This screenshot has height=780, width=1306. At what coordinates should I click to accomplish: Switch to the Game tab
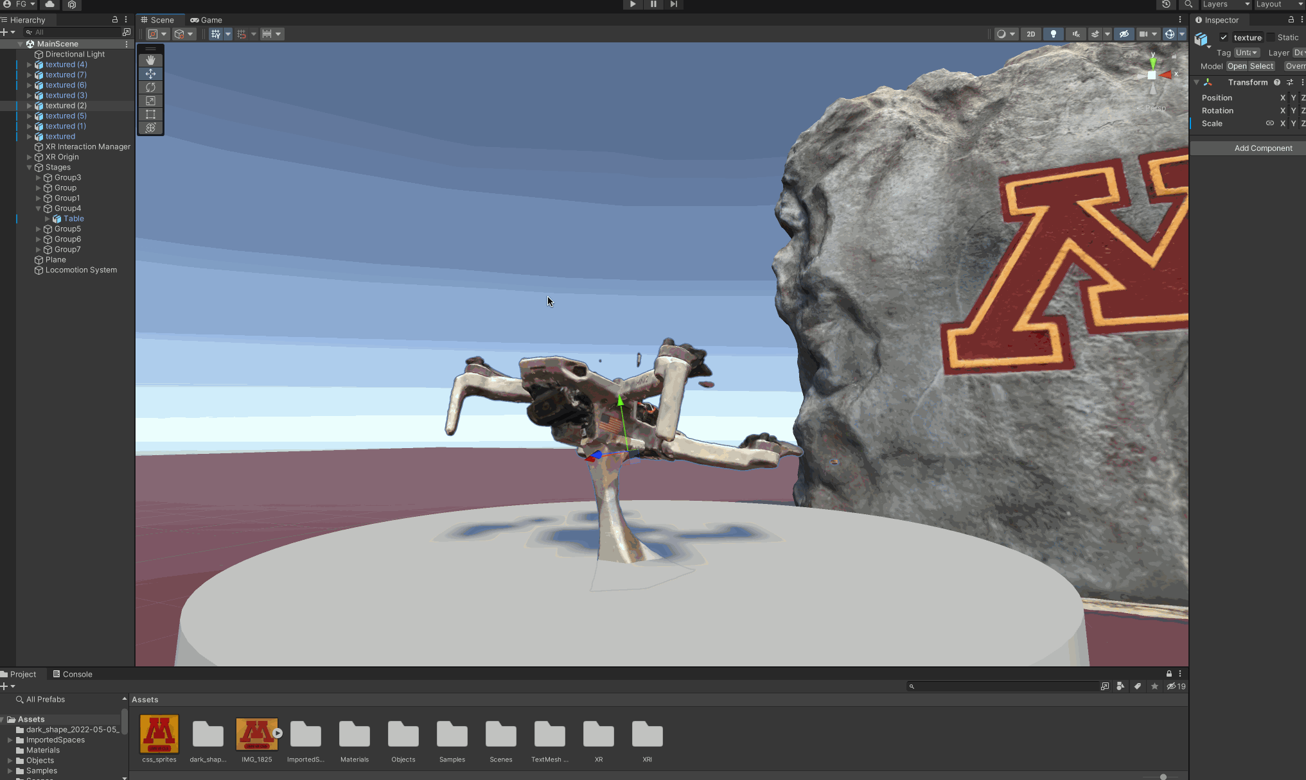click(x=206, y=20)
